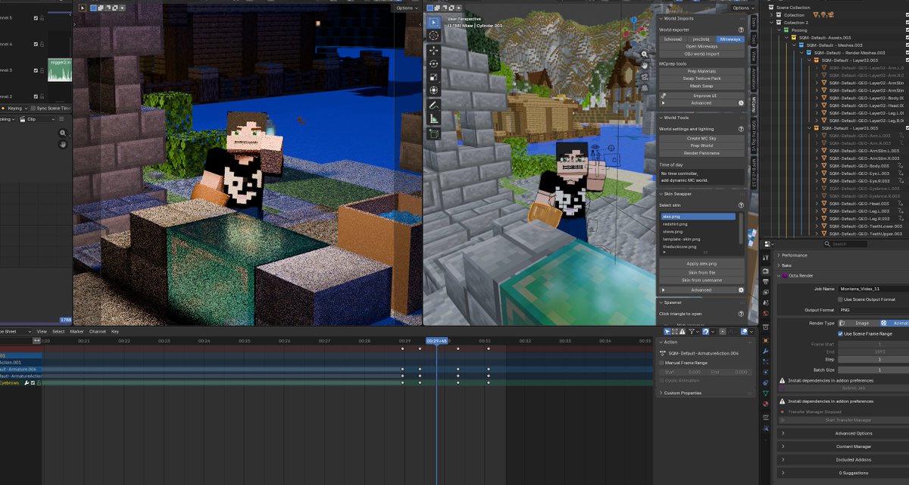Click the gear icon beside Skin Swapper Advanced
This screenshot has width=909, height=485.
pos(741,289)
